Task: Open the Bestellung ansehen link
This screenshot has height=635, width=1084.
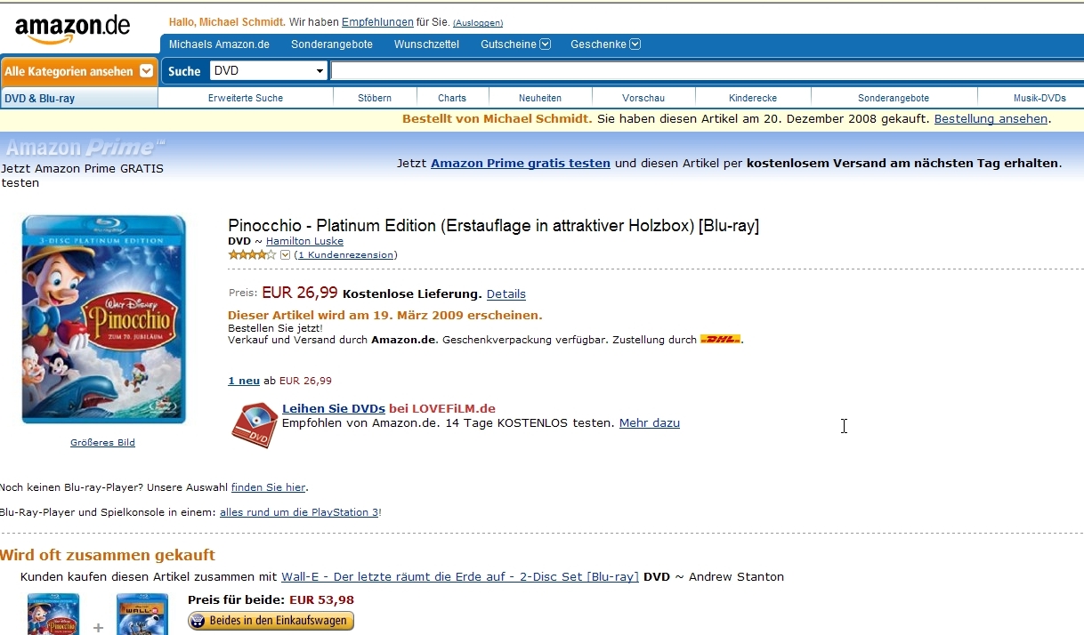Action: coord(990,118)
